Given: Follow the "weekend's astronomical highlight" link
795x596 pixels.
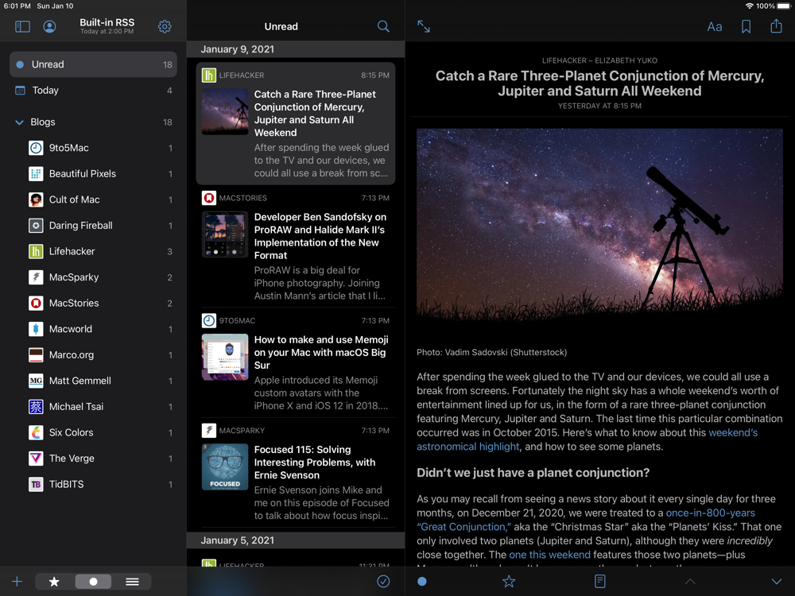Looking at the screenshot, I should click(x=588, y=439).
